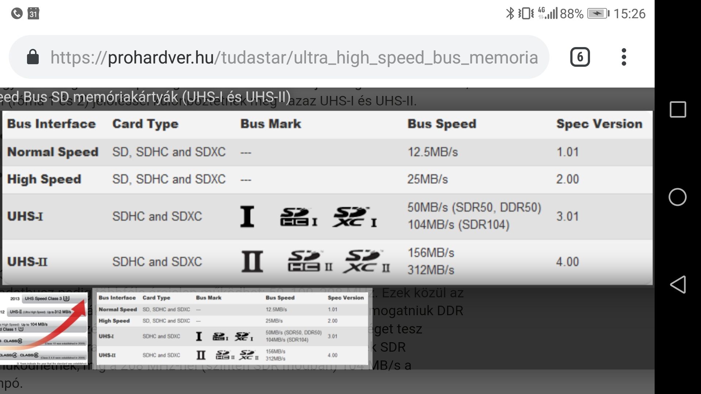Tap the UHS-II row label in large table
Screen dimensions: 701x394
click(27, 262)
